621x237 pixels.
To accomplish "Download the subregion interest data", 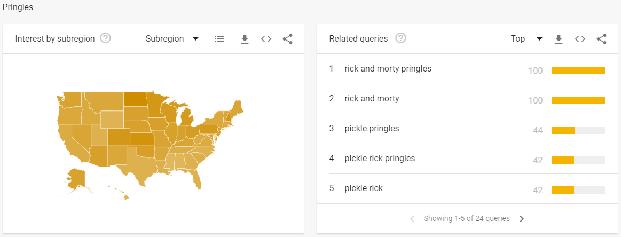I will (245, 39).
